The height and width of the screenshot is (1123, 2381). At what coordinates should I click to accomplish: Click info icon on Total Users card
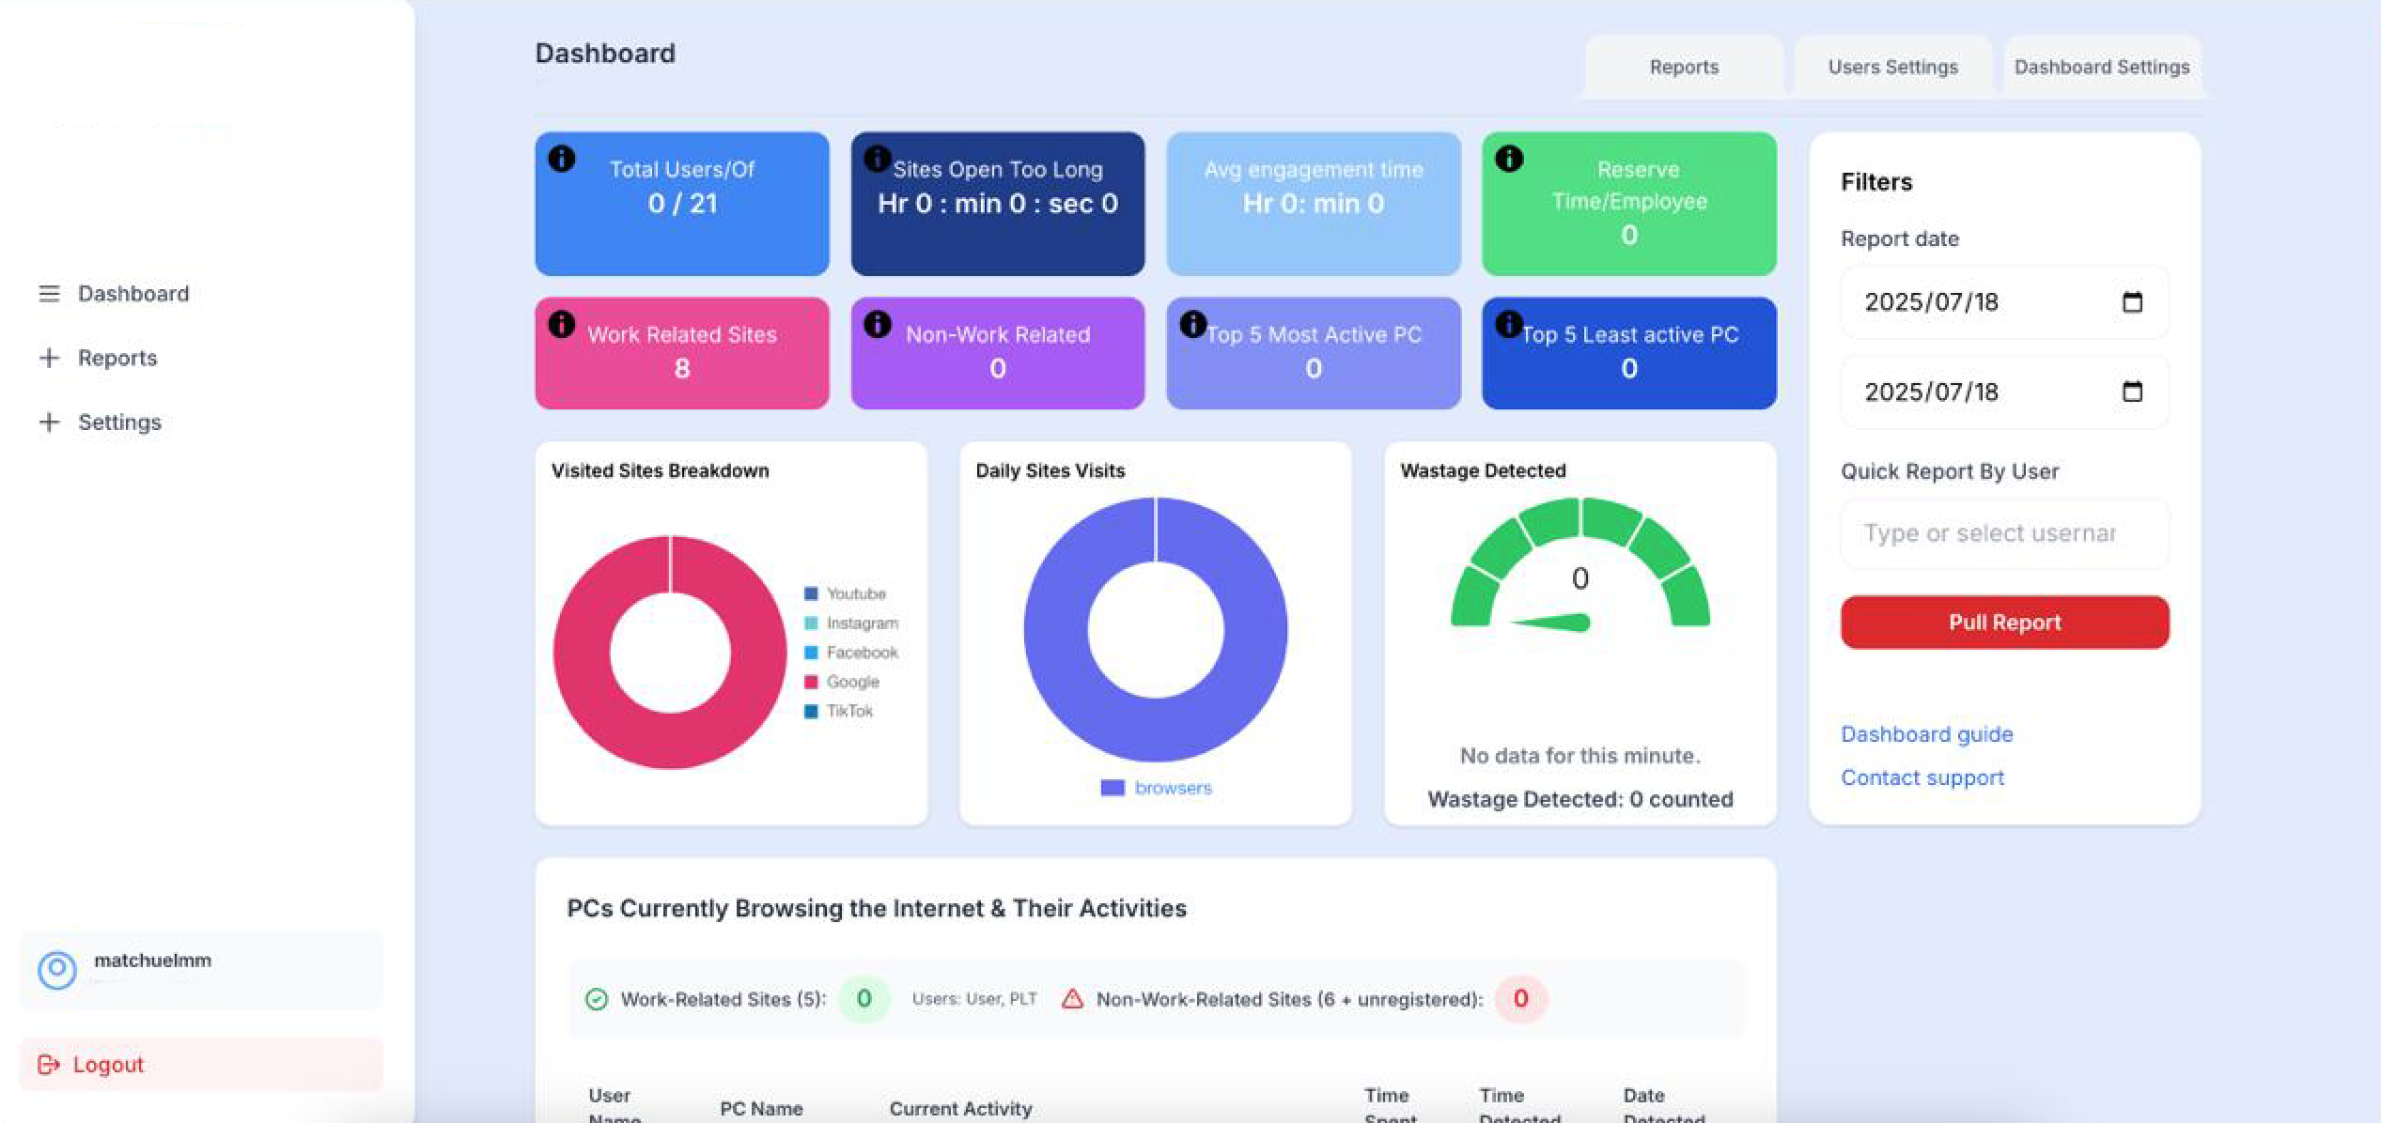click(562, 159)
